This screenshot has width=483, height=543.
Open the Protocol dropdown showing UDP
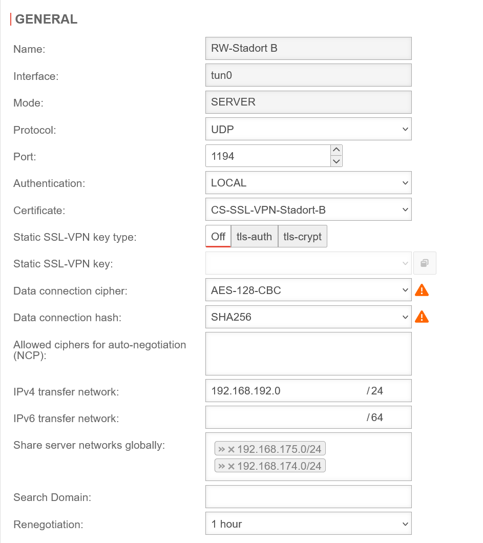tap(308, 130)
